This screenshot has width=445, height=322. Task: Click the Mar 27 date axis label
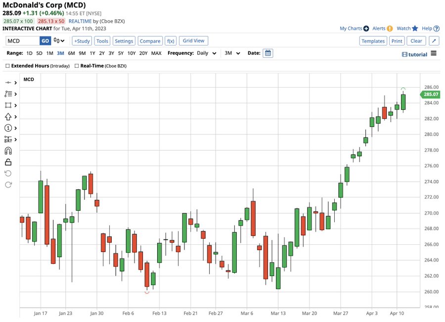point(341,313)
